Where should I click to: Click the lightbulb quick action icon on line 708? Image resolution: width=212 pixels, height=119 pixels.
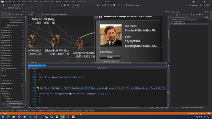(x=37, y=88)
